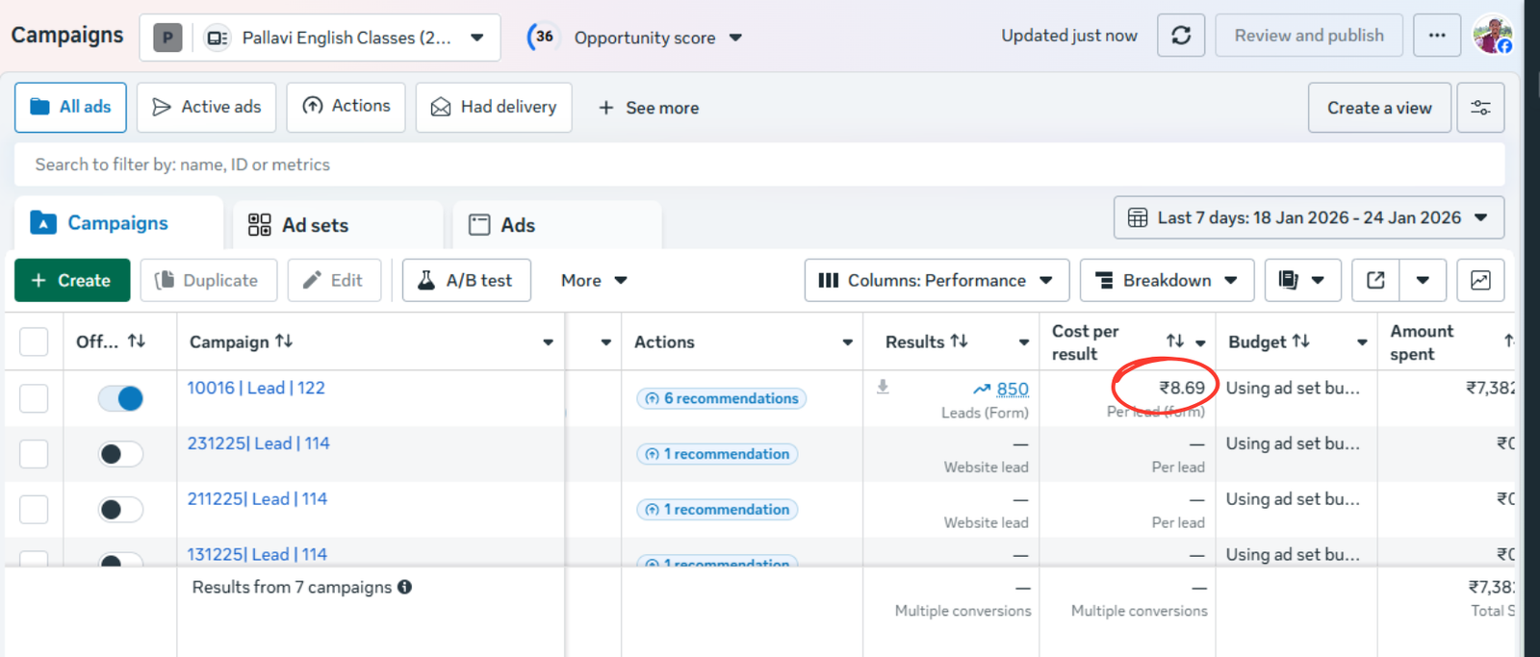The height and width of the screenshot is (657, 1540).
Task: Open the More actions dropdown
Action: pos(594,280)
